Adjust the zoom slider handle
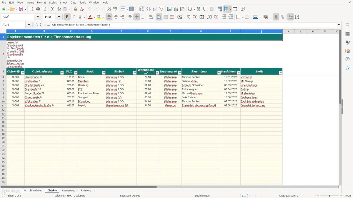The height and width of the screenshot is (198, 353). (x=329, y=196)
